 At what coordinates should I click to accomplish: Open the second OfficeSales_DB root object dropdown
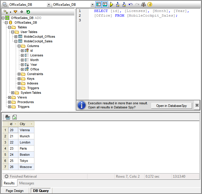click(92, 5)
